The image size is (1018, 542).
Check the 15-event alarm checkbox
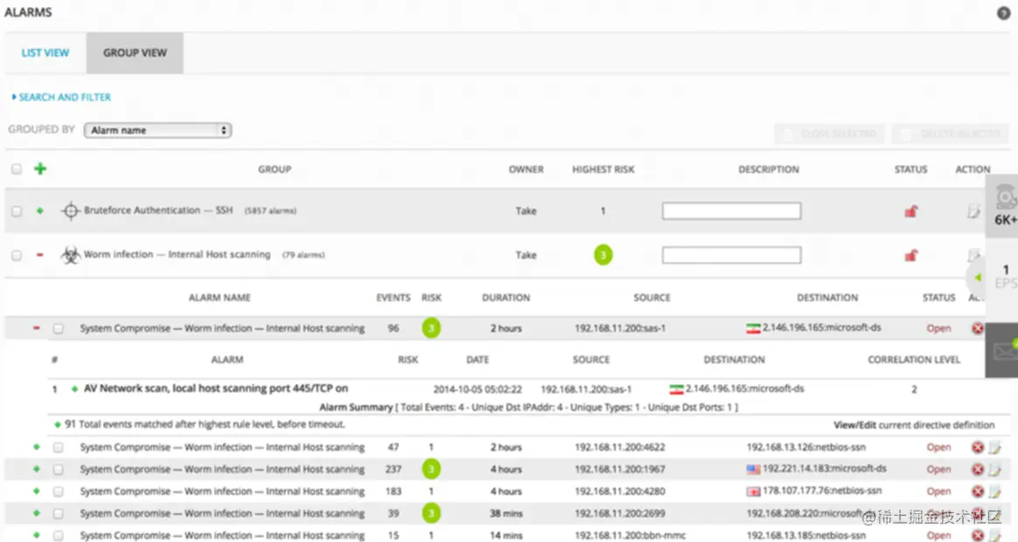click(59, 536)
